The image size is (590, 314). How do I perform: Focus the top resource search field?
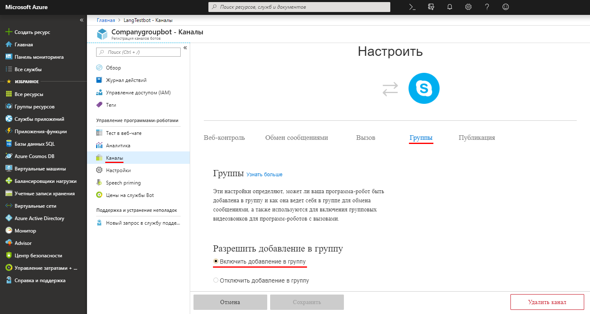(x=299, y=7)
